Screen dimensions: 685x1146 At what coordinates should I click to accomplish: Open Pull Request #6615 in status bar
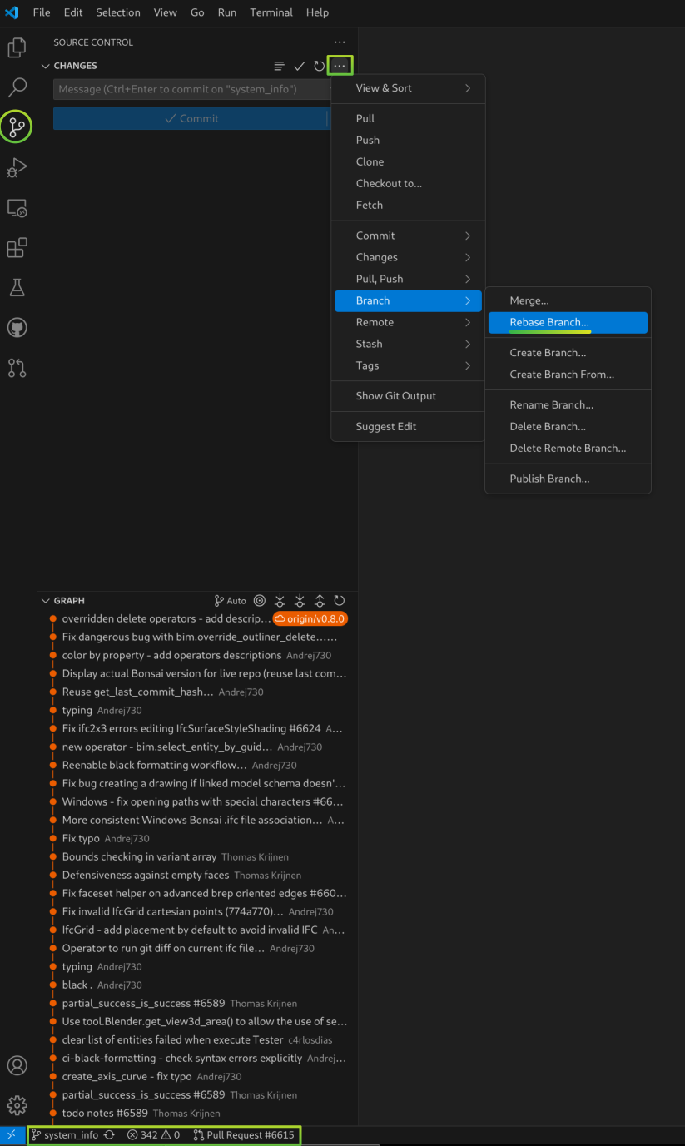tap(243, 1134)
